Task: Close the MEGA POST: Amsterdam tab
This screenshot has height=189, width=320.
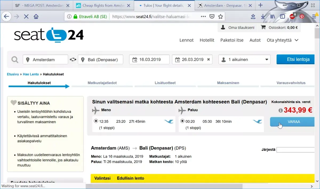Action: (68, 5)
